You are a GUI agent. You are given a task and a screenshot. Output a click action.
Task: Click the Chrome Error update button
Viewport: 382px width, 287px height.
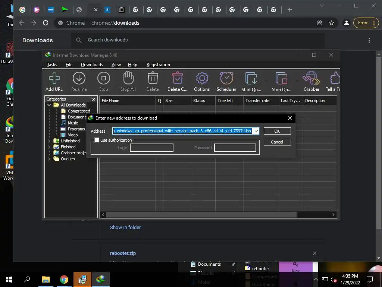tap(366, 23)
